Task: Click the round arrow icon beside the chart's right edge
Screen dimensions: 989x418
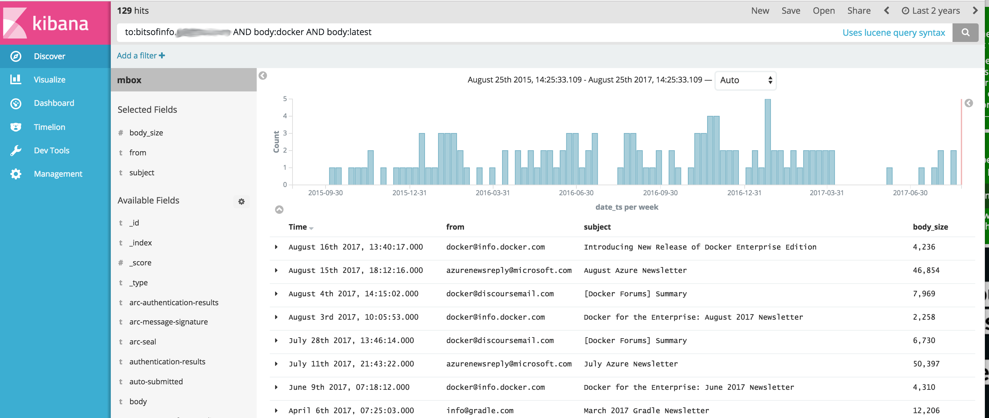Action: tap(969, 103)
